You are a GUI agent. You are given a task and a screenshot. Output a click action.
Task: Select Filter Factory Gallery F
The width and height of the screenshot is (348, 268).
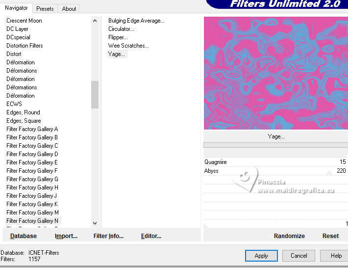[32, 171]
